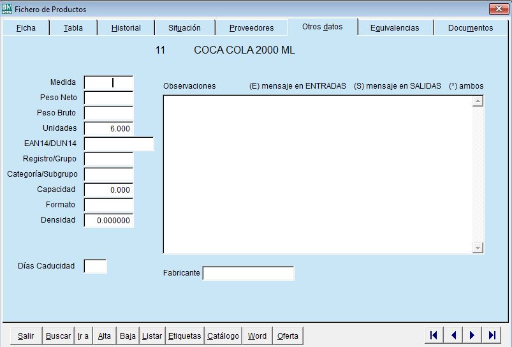The width and height of the screenshot is (512, 347).
Task: Switch to the Ficha tab
Action: [26, 28]
